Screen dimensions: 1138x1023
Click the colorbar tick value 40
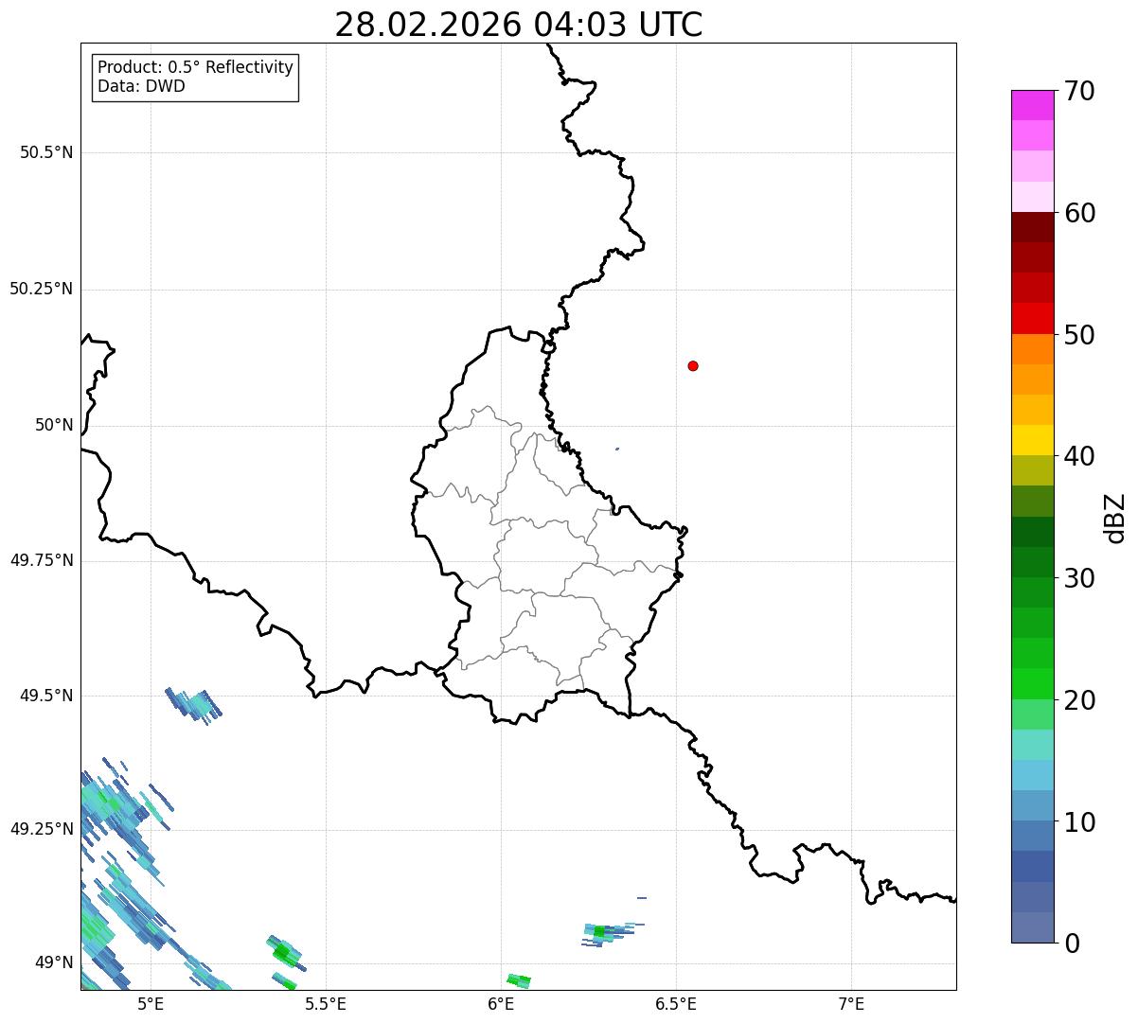(x=1079, y=456)
